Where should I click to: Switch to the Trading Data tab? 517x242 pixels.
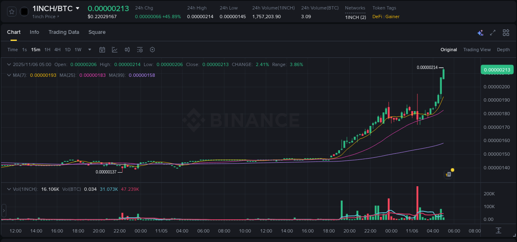[x=64, y=32]
